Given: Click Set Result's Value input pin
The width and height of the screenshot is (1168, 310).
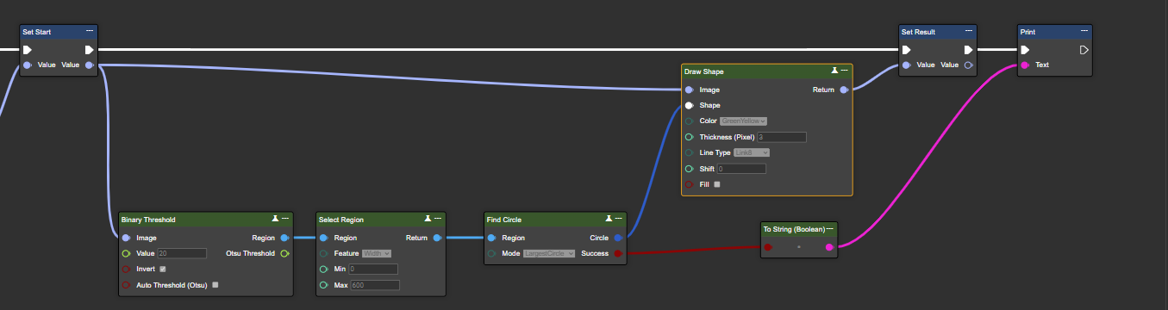Looking at the screenshot, I should (906, 65).
